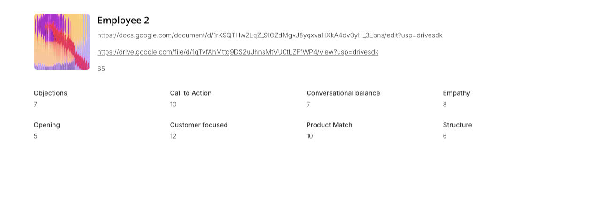The width and height of the screenshot is (603, 197).
Task: Click the Product Match label
Action: 329,125
